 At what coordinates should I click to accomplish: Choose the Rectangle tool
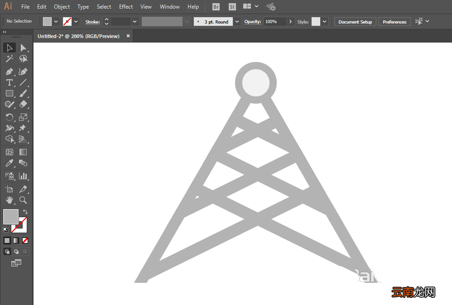10,93
